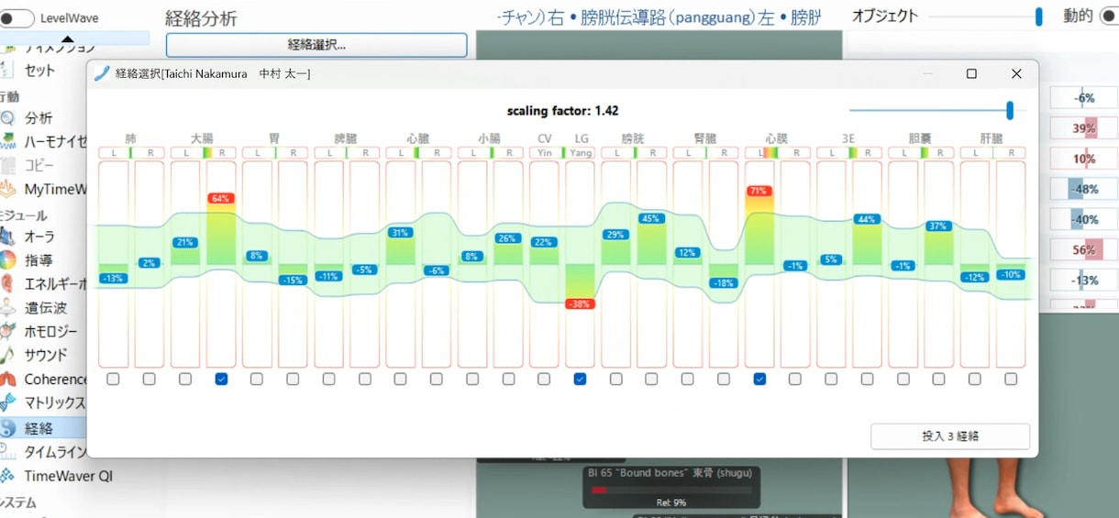
Task: Click the scaling factor: 1.42 label
Action: coord(563,111)
